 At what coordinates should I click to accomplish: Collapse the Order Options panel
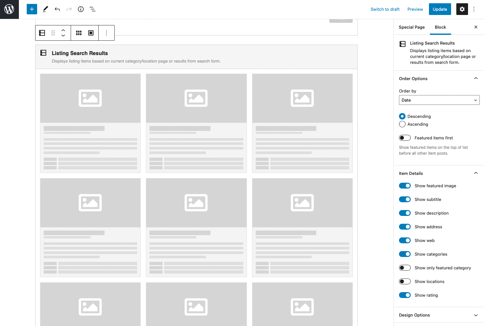click(439, 78)
